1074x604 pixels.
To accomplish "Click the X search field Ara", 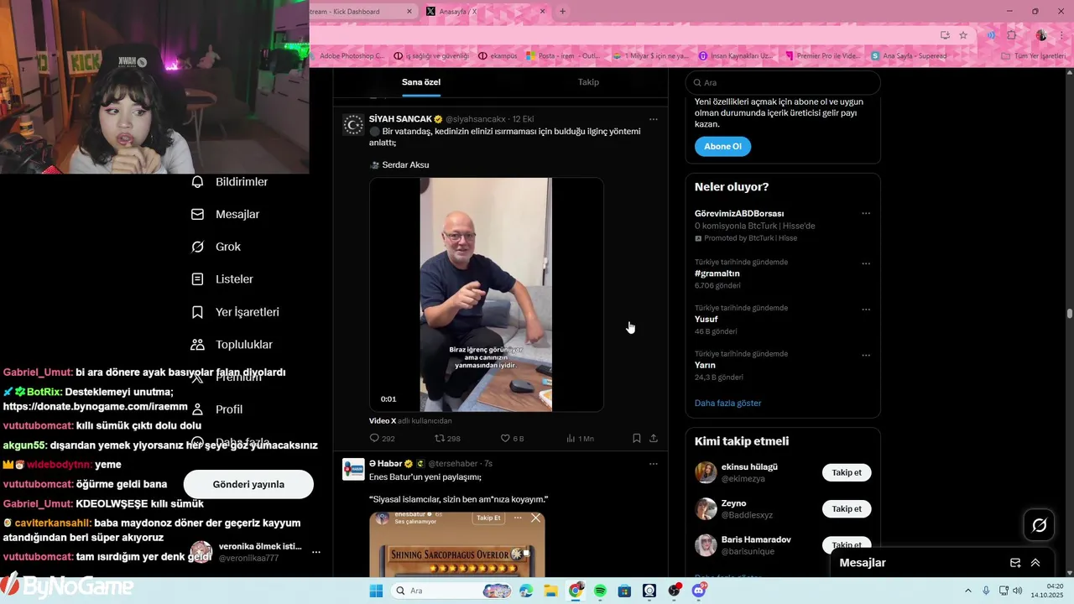I will coord(783,82).
